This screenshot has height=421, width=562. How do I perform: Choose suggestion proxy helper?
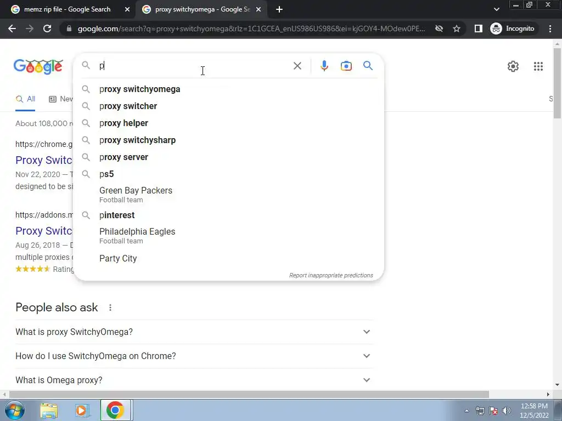(228, 123)
